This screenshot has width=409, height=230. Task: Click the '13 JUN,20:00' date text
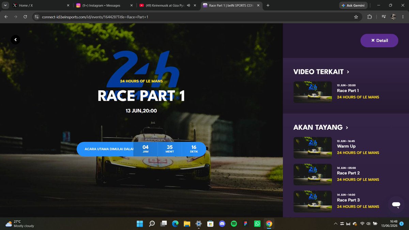[x=141, y=110]
